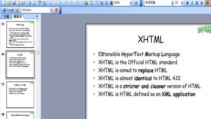This screenshot has height=119, width=211.
Task: Open PowerPoint Help question mark icon
Action: 136,3
